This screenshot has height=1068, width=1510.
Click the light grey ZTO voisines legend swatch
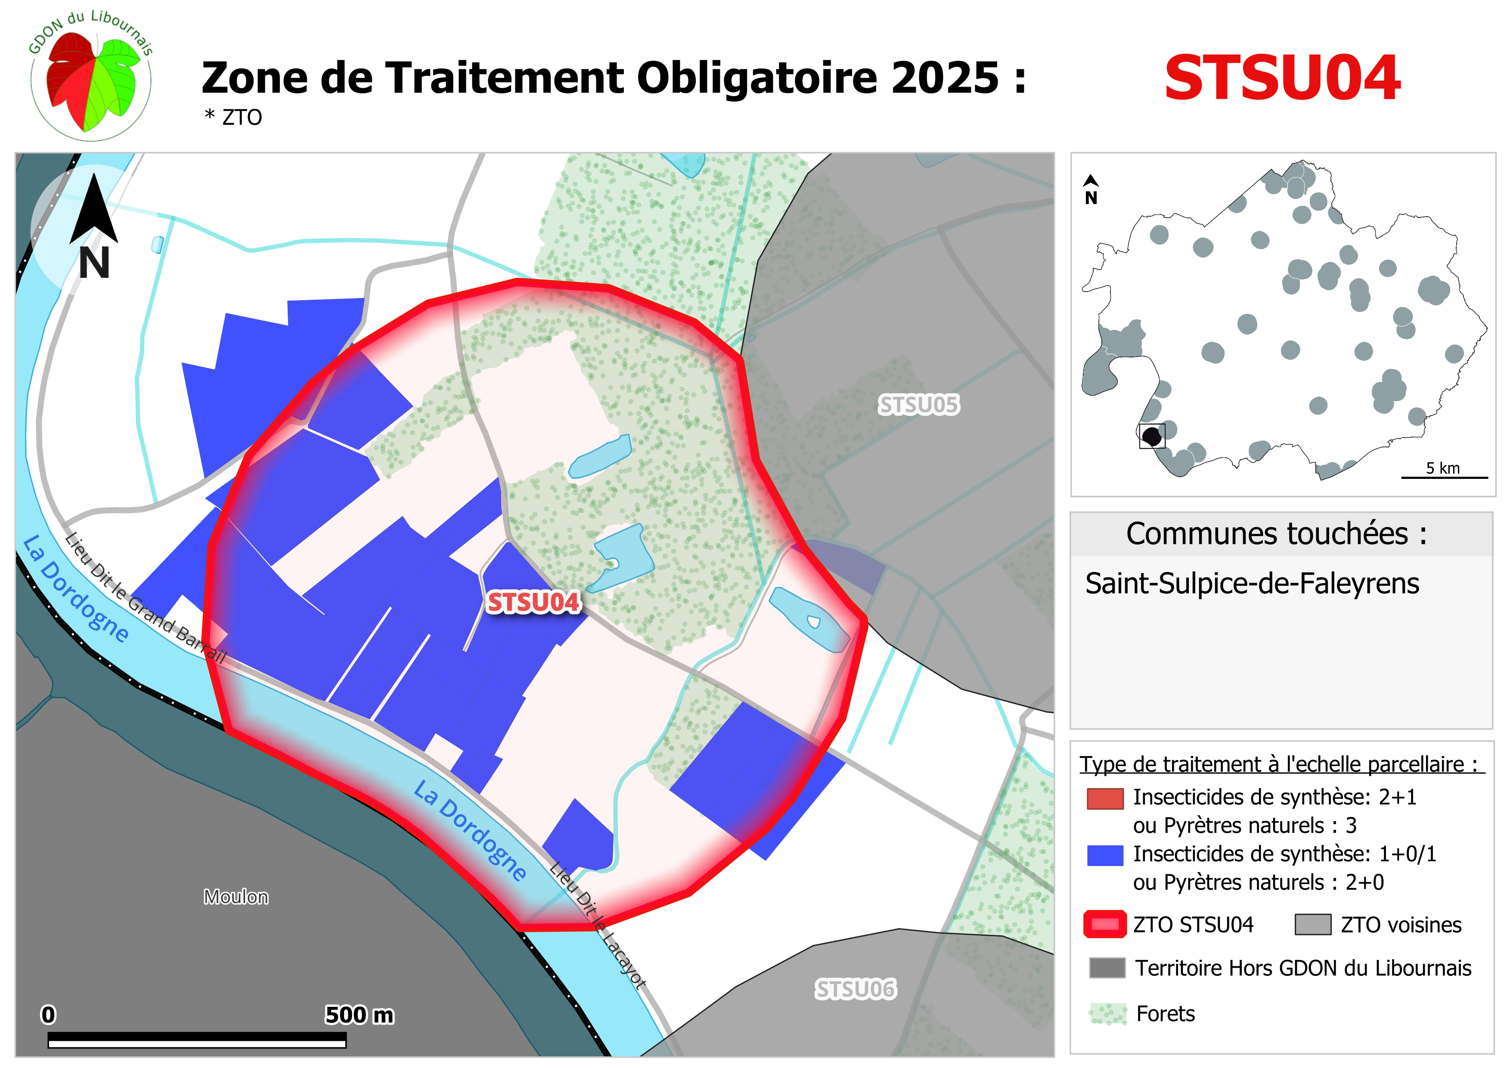1313,924
